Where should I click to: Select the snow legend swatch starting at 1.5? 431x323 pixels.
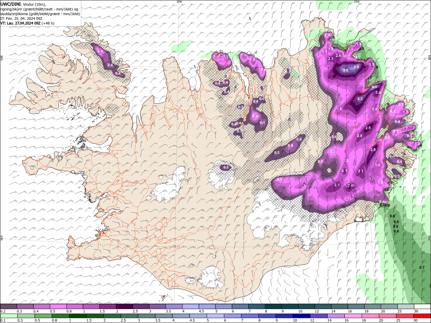point(107,307)
